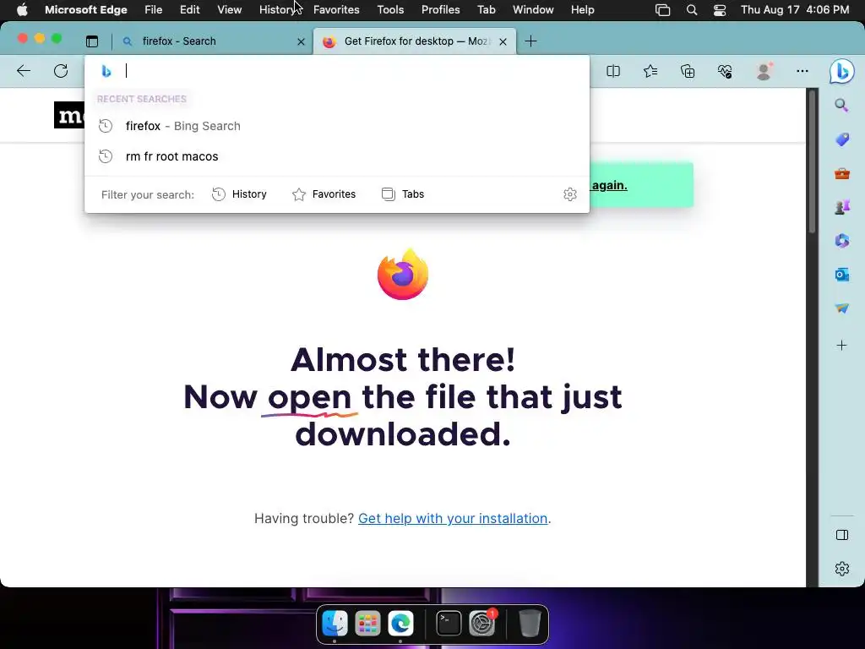Open the Apple menu
The height and width of the screenshot is (649, 865).
coord(22,10)
